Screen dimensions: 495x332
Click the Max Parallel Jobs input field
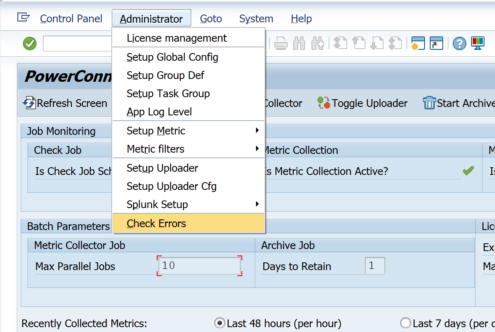(199, 266)
